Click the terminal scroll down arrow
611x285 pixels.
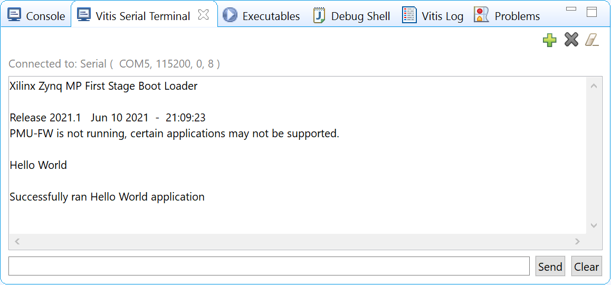(x=594, y=225)
